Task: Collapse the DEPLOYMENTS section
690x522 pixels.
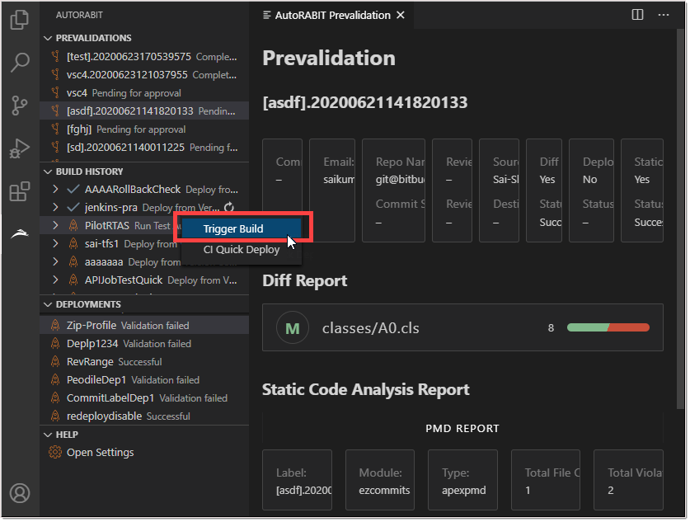Action: [49, 304]
